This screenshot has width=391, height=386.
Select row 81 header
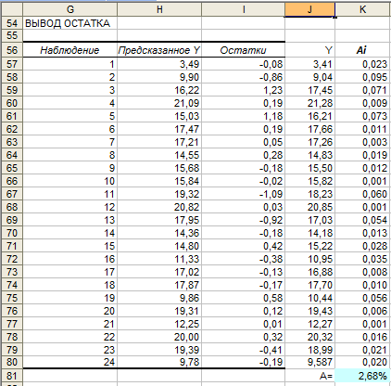(12, 376)
